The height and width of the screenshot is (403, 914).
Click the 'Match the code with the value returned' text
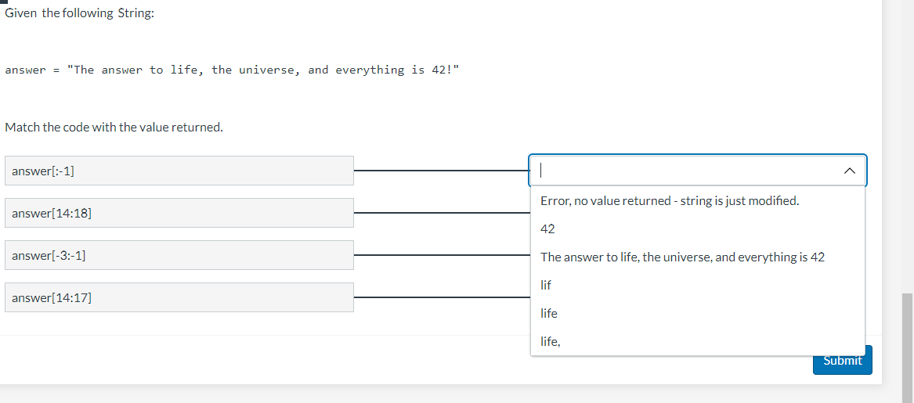point(114,127)
